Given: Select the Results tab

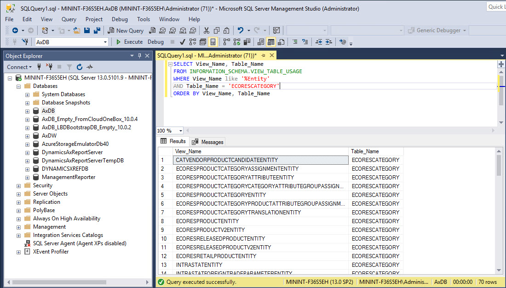Looking at the screenshot, I should (x=173, y=141).
